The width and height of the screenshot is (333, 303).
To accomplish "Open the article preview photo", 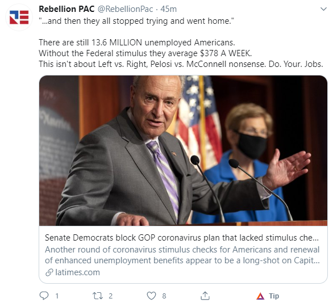I will click(183, 150).
